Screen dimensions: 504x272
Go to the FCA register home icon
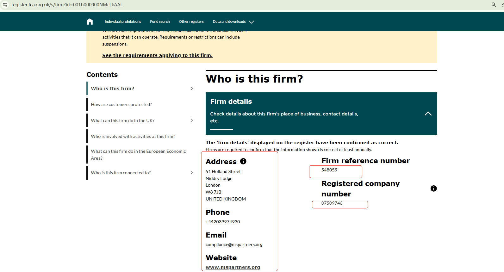click(90, 22)
